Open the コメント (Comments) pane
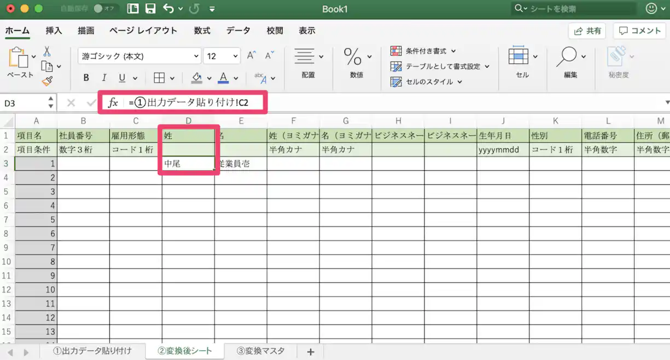 pyautogui.click(x=638, y=31)
